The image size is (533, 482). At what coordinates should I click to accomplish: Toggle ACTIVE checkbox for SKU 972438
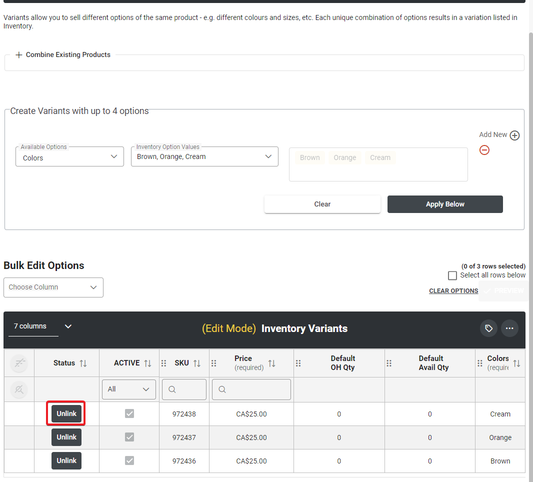(129, 414)
